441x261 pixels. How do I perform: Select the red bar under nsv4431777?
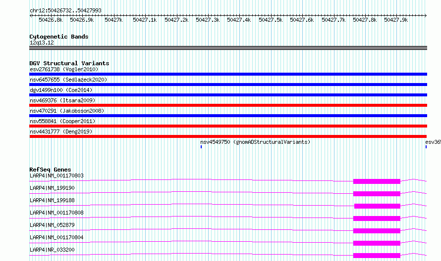tap(228, 136)
